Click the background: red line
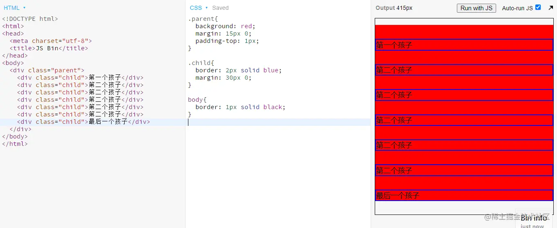Image resolution: width=557 pixels, height=228 pixels. point(225,26)
